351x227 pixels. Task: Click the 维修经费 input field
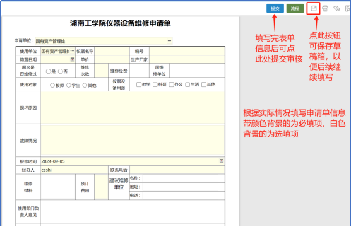[140, 71]
